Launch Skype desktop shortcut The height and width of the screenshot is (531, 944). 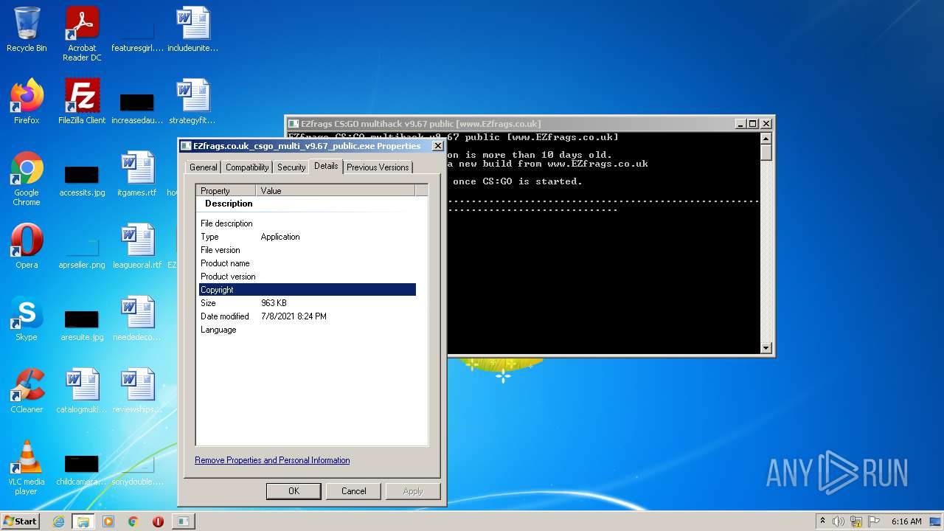pyautogui.click(x=27, y=319)
